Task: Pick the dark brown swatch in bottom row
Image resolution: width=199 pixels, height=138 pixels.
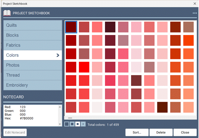Action: [163, 107]
